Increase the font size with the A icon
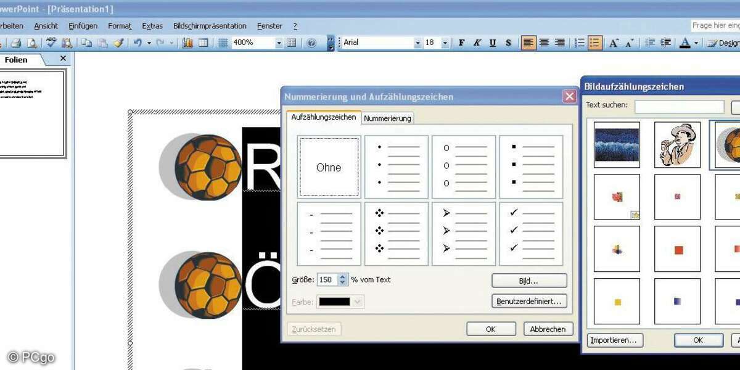Screen dimensions: 740x370 coord(613,43)
